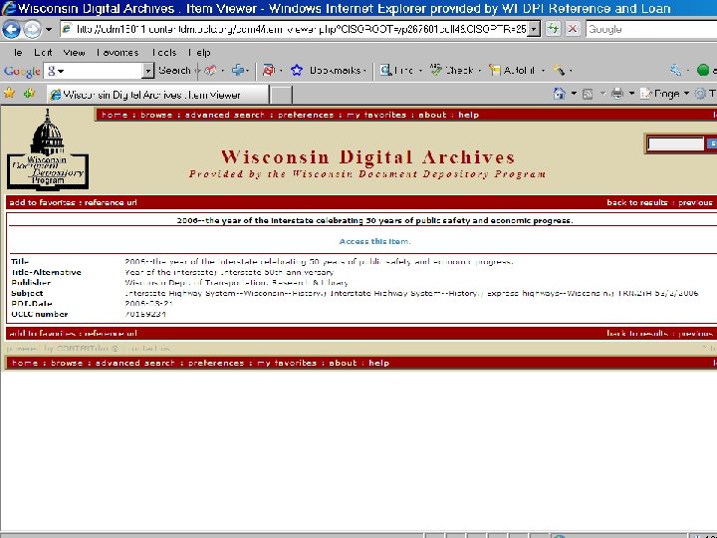Click the bottom 'my favorites' link

287,363
